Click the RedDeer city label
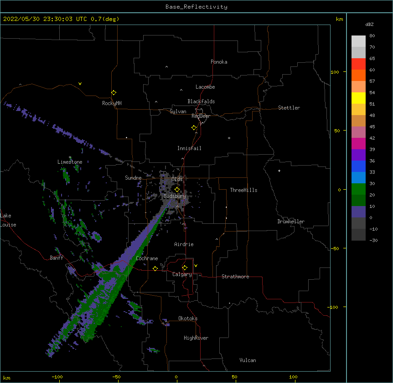 [x=201, y=116]
